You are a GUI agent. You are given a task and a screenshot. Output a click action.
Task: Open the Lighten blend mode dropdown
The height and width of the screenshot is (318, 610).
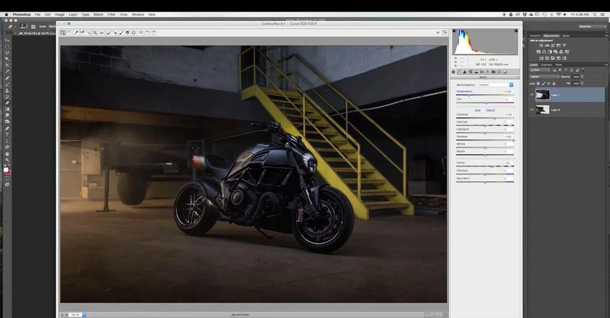pyautogui.click(x=544, y=77)
